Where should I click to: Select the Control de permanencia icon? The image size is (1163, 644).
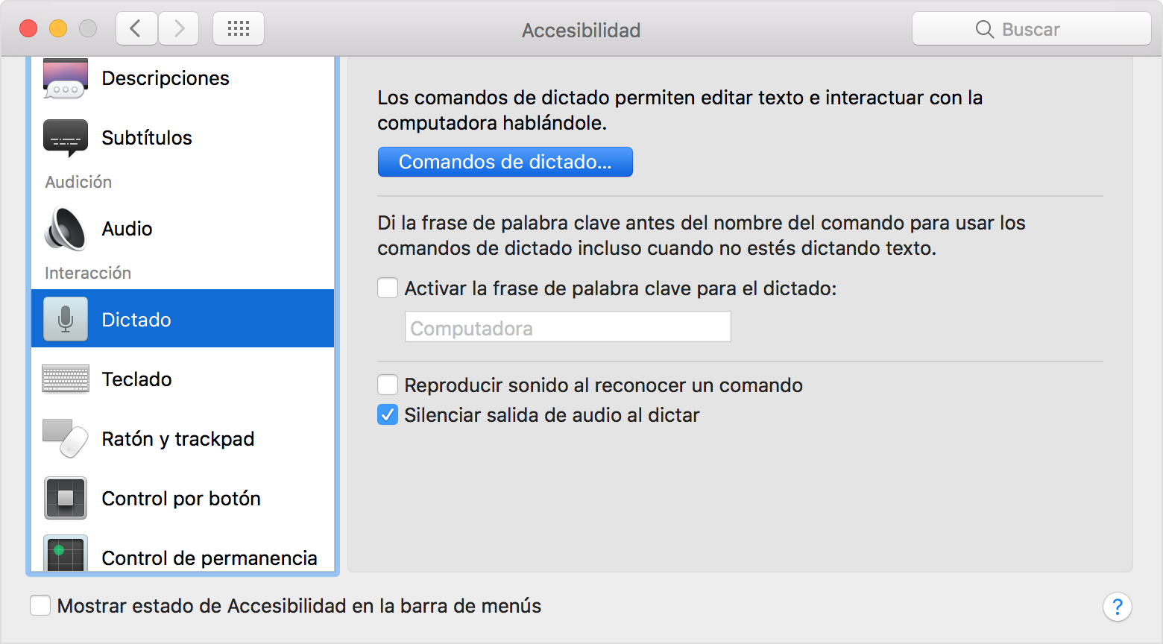coord(66,554)
